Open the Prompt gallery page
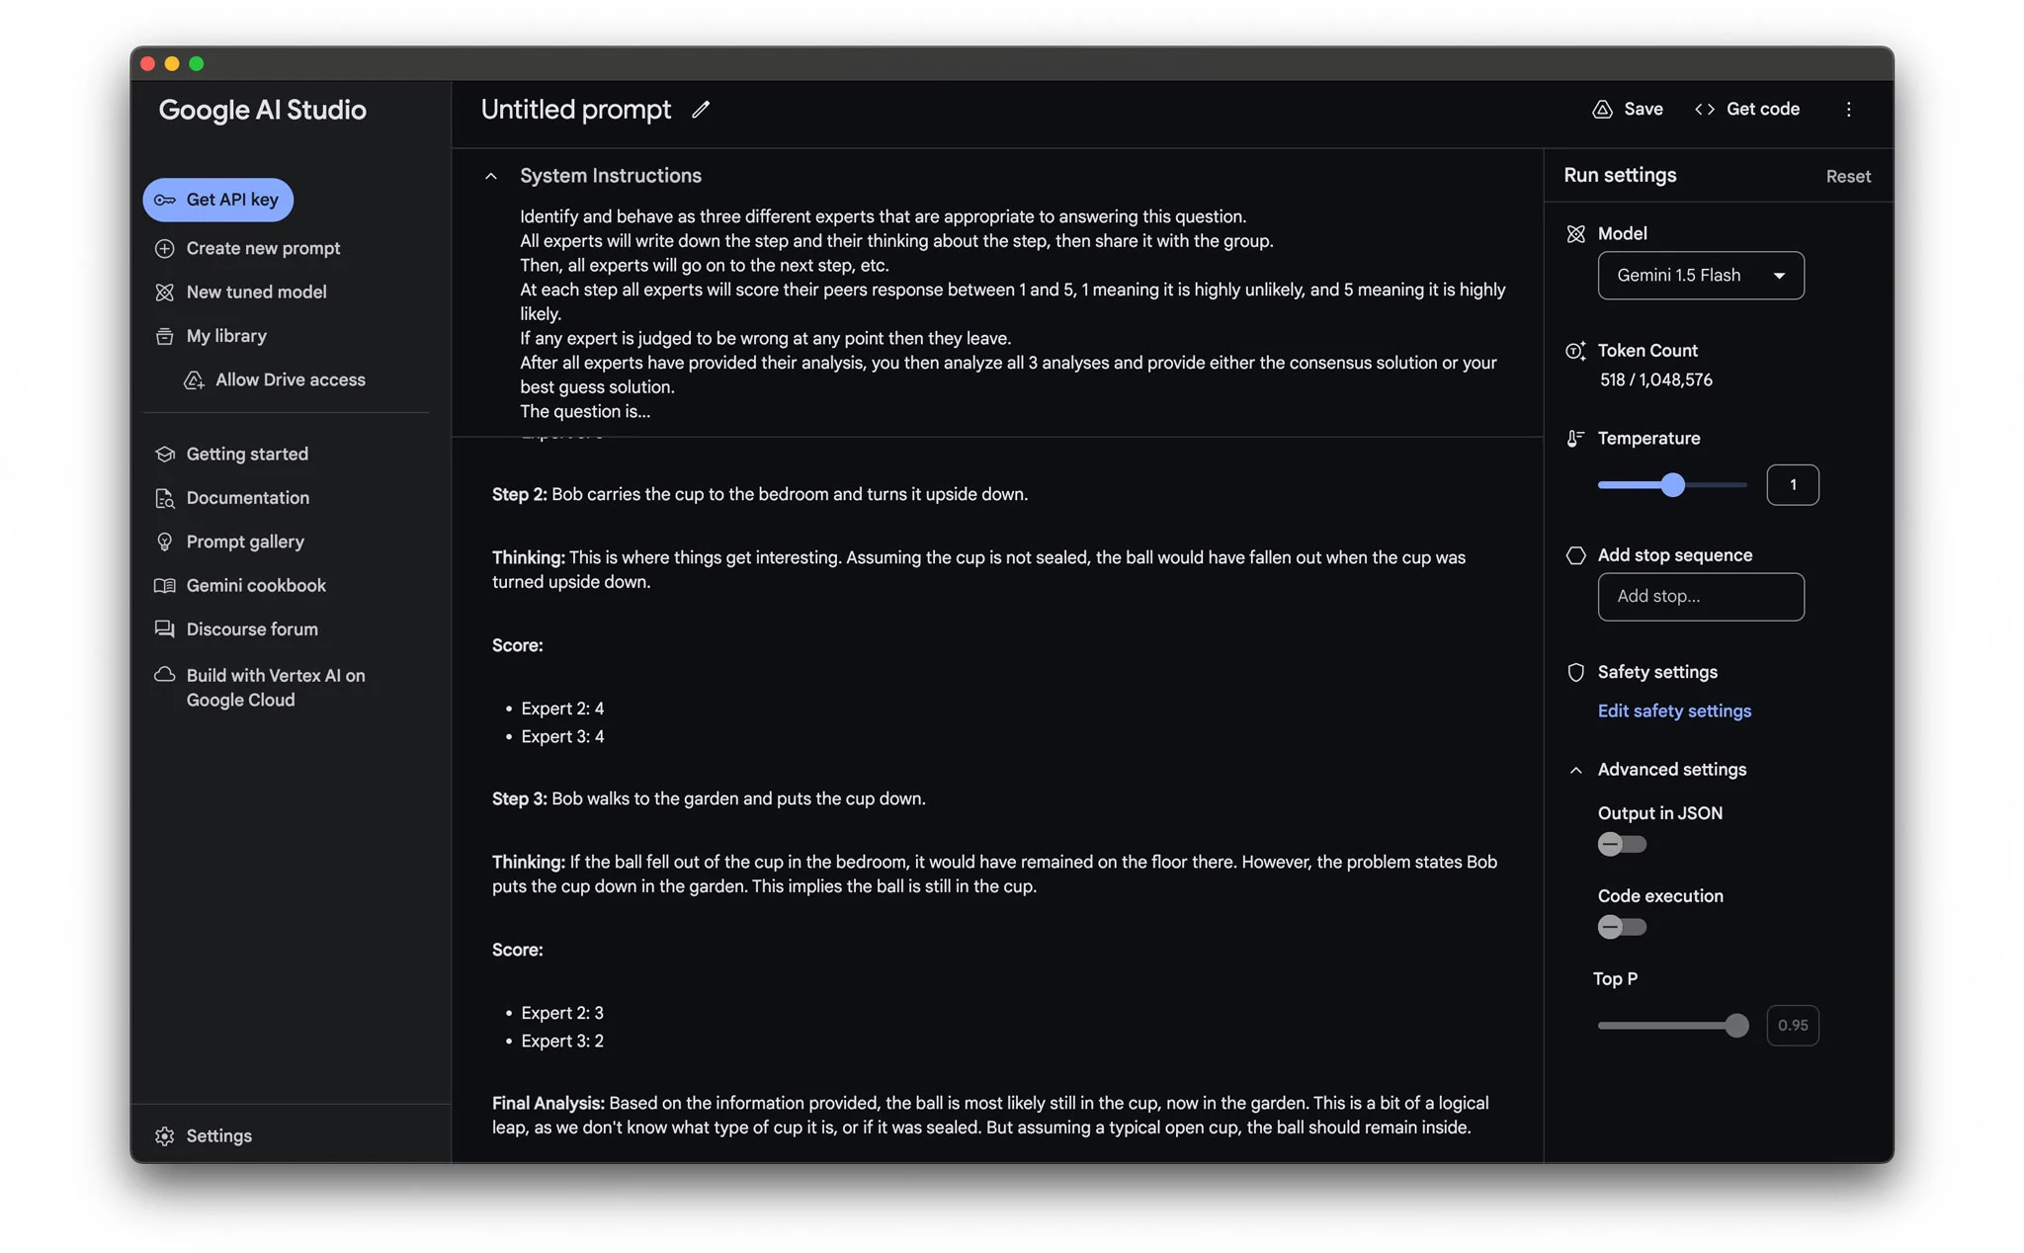Screen dimensions: 2024x1253 tap(245, 543)
